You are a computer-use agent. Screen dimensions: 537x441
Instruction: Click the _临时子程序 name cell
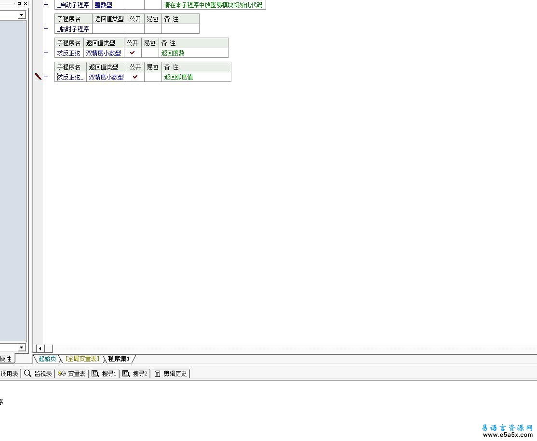click(x=73, y=29)
